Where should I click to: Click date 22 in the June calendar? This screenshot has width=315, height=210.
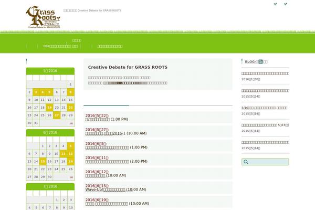43,169
